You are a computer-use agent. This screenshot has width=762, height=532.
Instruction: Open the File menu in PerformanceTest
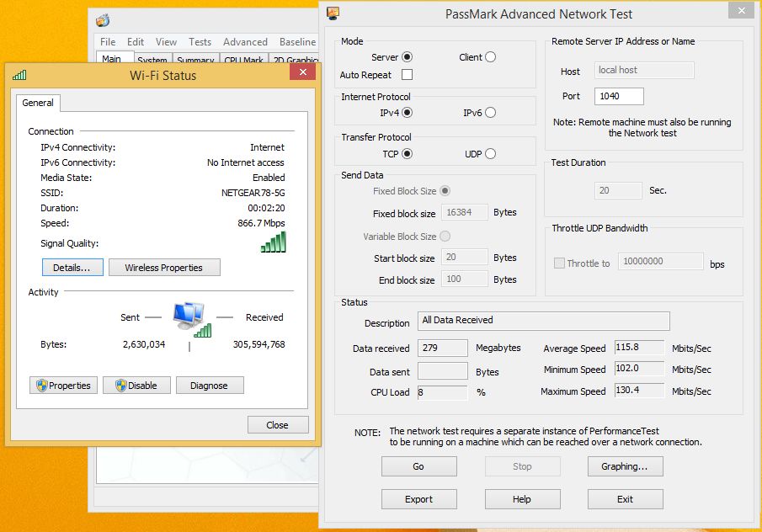(x=108, y=42)
